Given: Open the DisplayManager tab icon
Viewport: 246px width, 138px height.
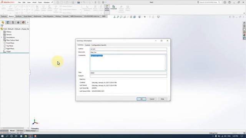Looking at the screenshot, I should coord(23,23).
